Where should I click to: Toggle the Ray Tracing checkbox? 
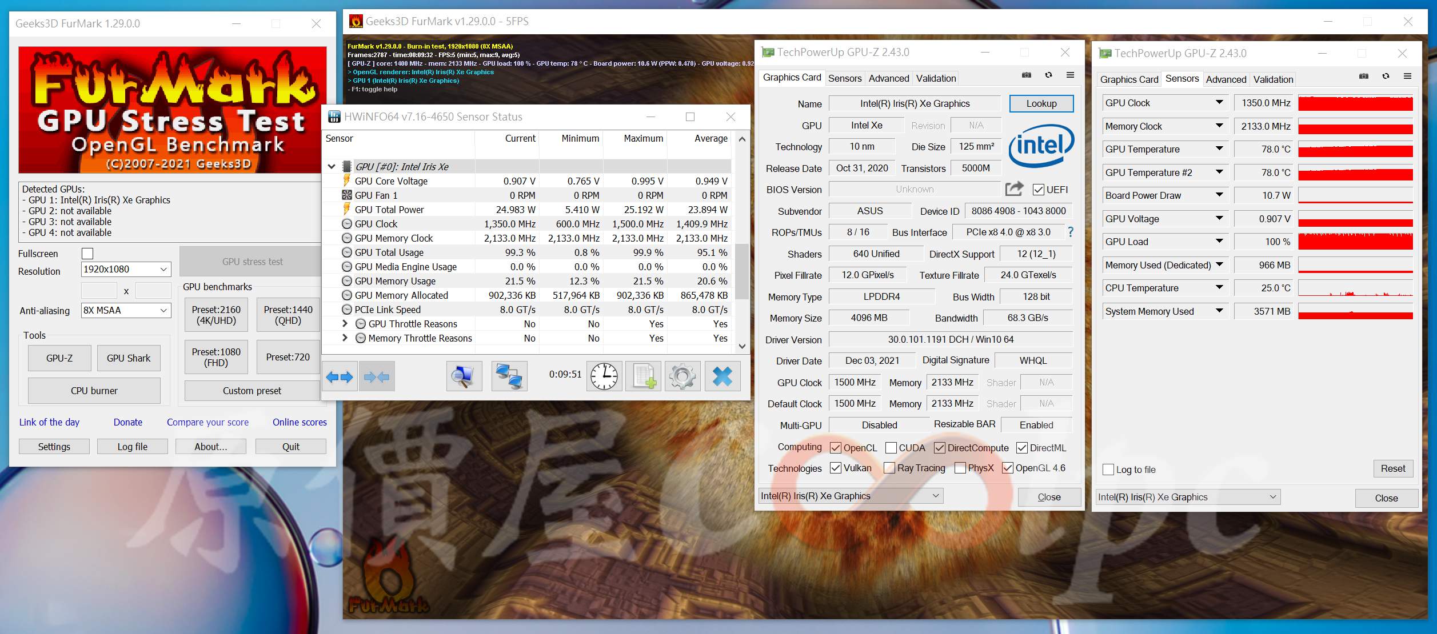pyautogui.click(x=889, y=468)
